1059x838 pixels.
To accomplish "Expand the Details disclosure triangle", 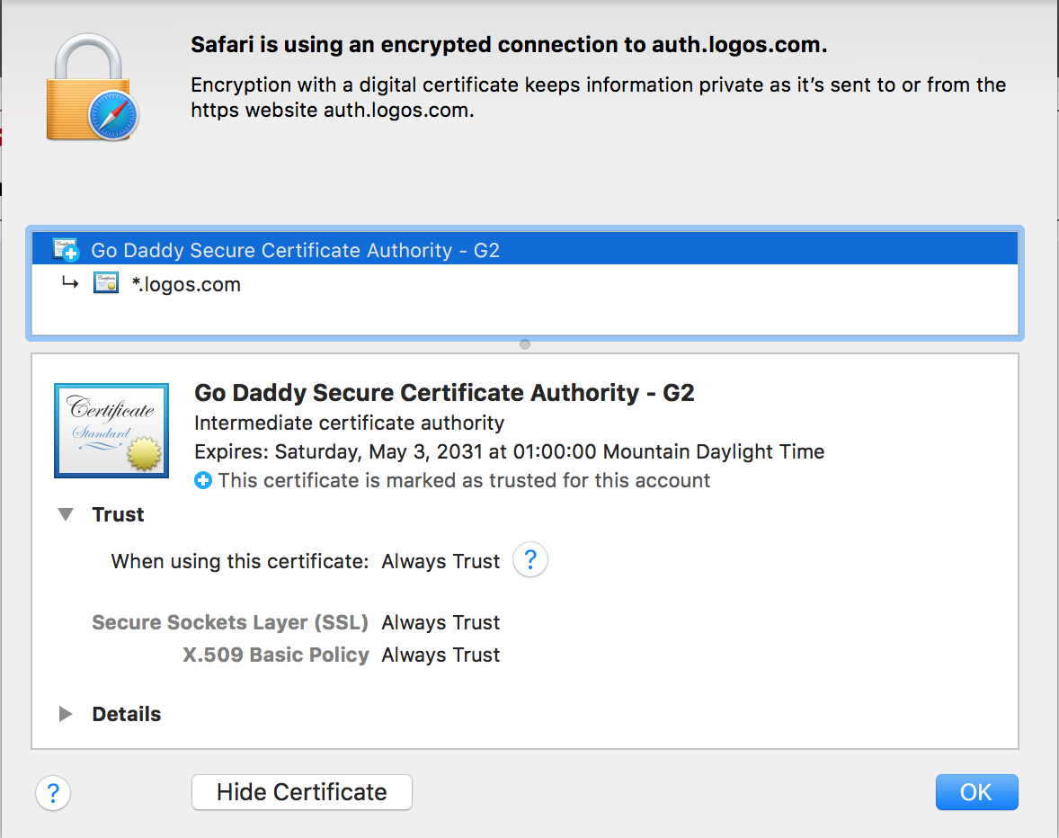I will pyautogui.click(x=66, y=714).
